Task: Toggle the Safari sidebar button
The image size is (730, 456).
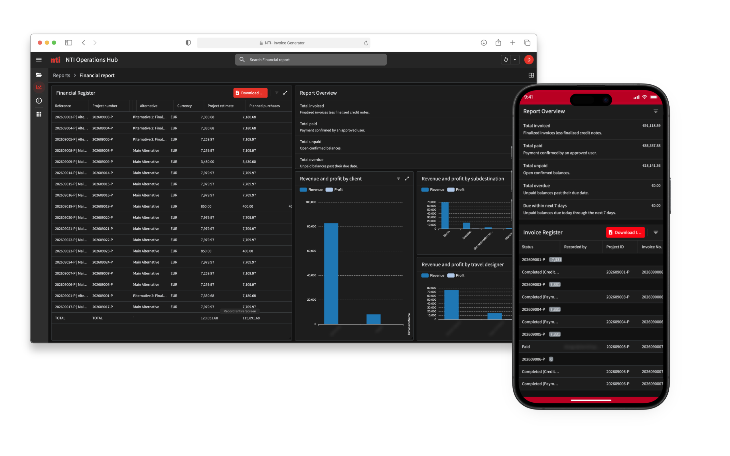Action: point(68,43)
